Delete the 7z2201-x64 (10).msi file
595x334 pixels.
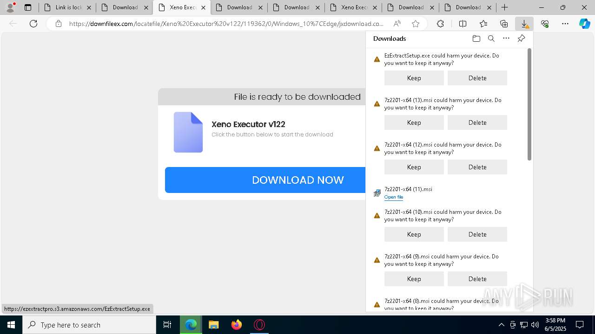click(x=477, y=234)
